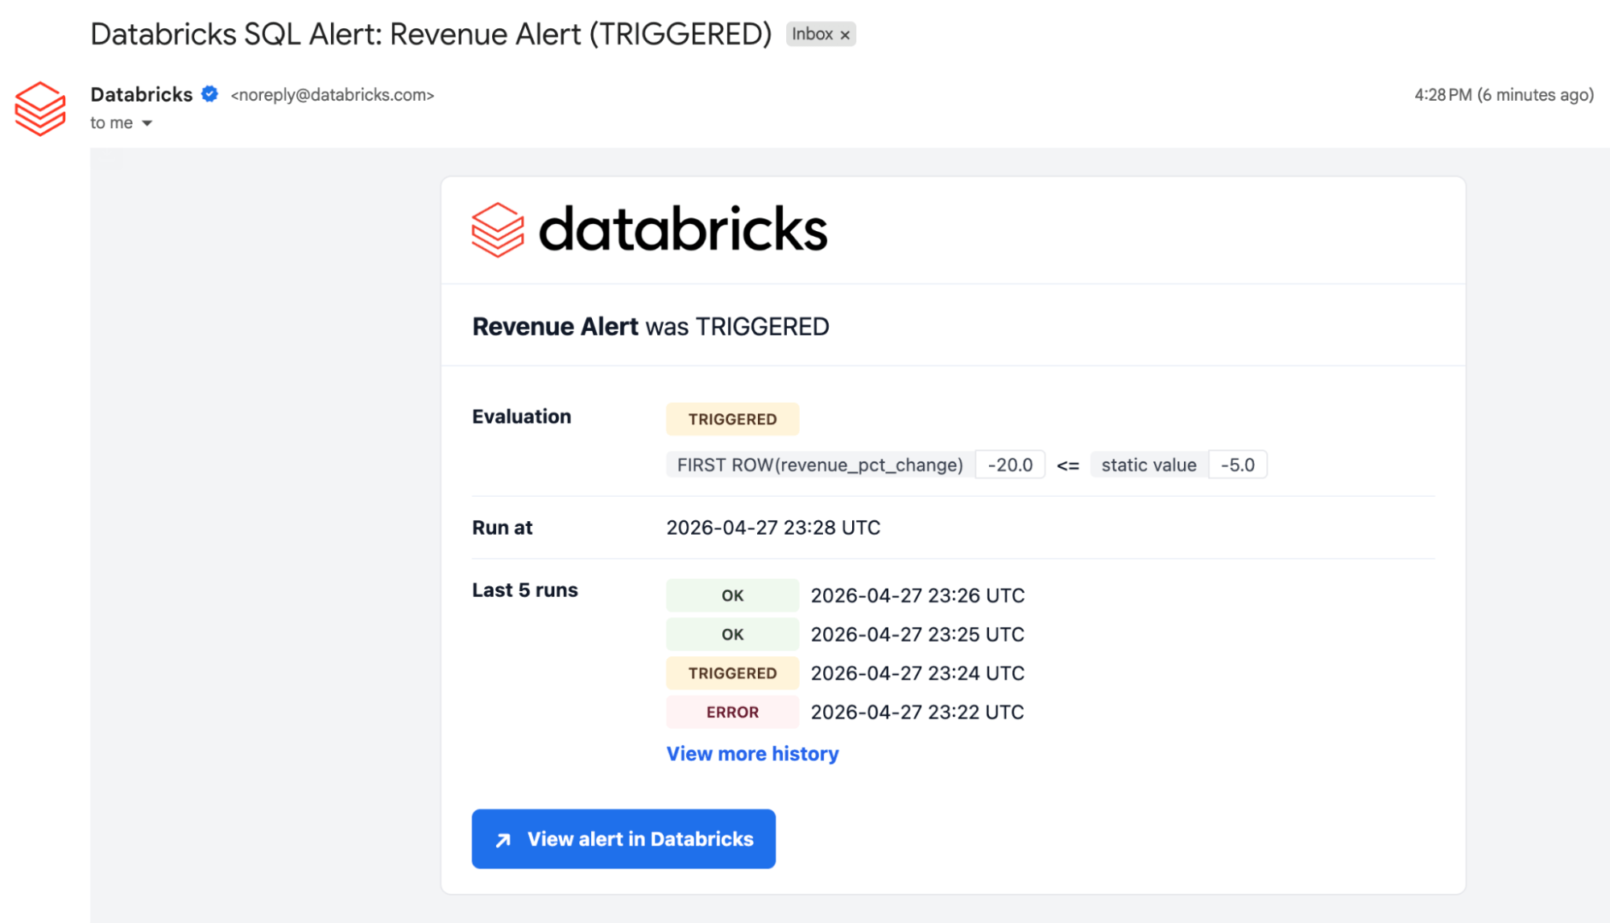1610x923 pixels.
Task: Click the noreply@databricks.com sender address
Action: pos(333,95)
